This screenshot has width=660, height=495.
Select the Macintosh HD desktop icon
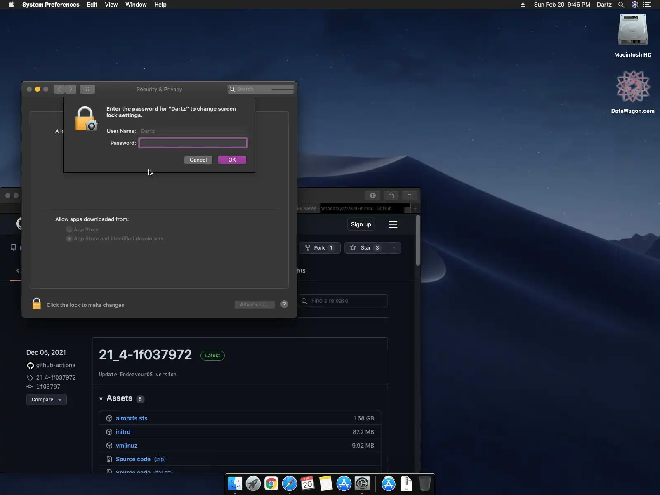click(x=633, y=36)
